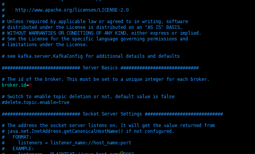Click the green cursor block at bottom
The height and width of the screenshot is (154, 255).
[122, 153]
